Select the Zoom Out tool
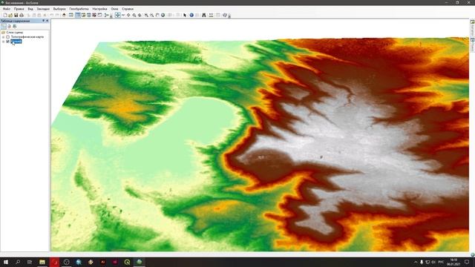Screen dimensions: 475x267 151,15
